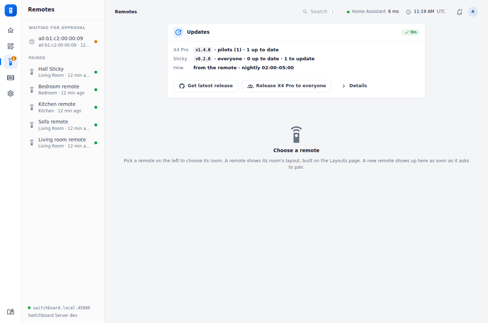
Task: Expand the Details section in Updates
Action: 355,86
